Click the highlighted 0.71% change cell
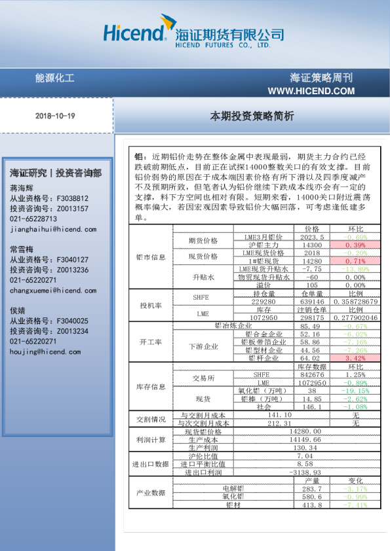Image resolution: width=390 pixels, height=551 pixels. [x=355, y=261]
